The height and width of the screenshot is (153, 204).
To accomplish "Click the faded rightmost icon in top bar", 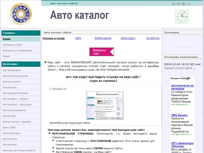I will tap(189, 4).
